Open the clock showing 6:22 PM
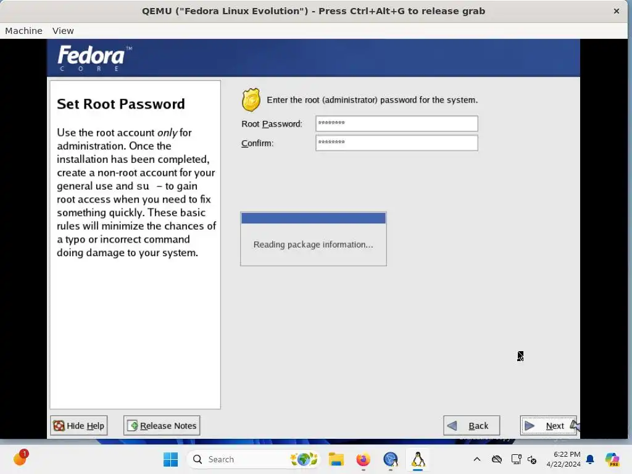Image resolution: width=632 pixels, height=474 pixels. 563,459
